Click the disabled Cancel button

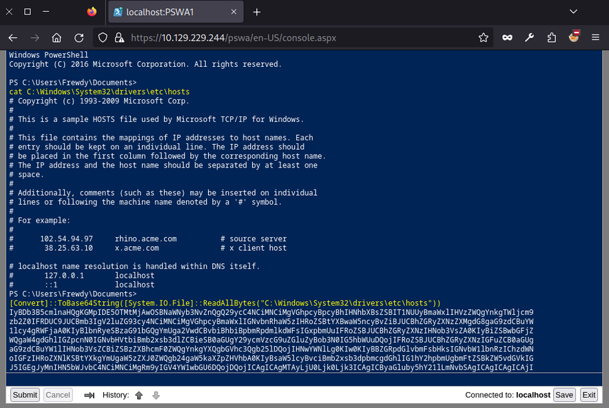pyautogui.click(x=58, y=395)
